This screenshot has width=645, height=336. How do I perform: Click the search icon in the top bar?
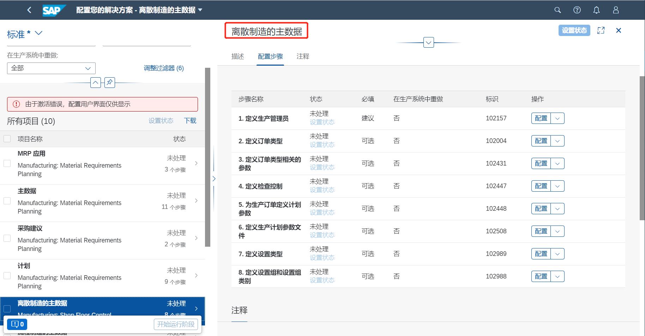point(557,10)
